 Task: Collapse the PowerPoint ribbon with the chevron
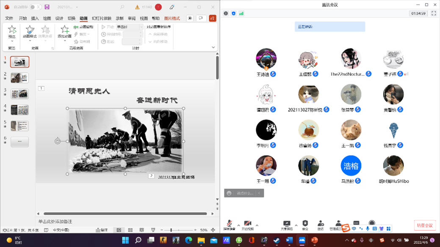tap(213, 47)
